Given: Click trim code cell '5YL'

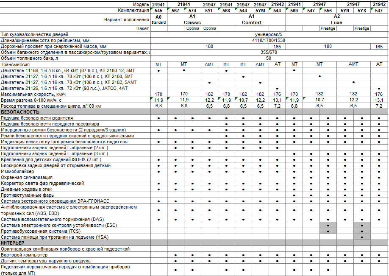Looking at the screenshot, I should [x=209, y=11].
